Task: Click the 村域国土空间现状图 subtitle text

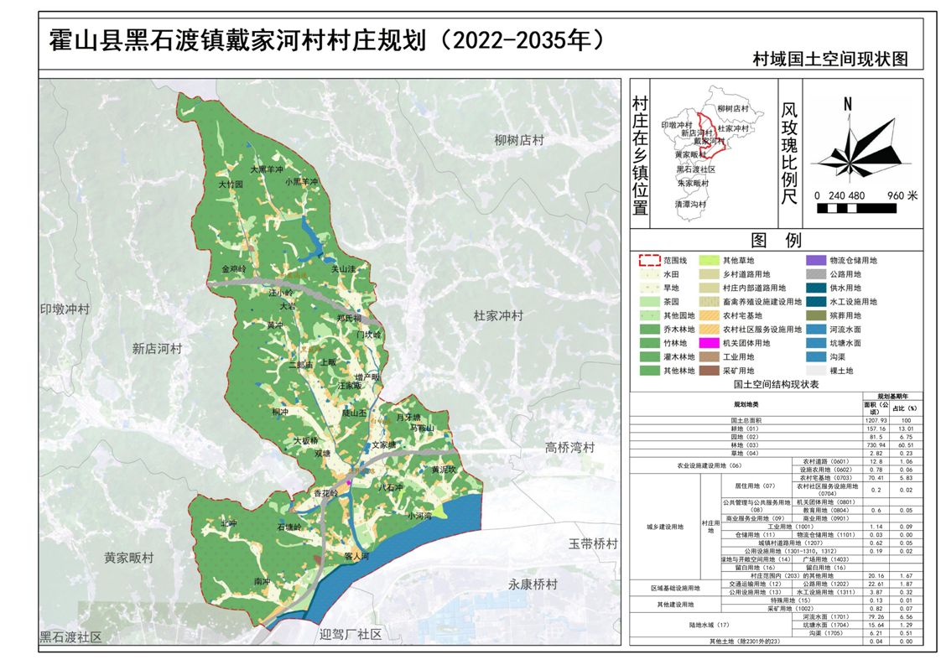Action: point(830,60)
